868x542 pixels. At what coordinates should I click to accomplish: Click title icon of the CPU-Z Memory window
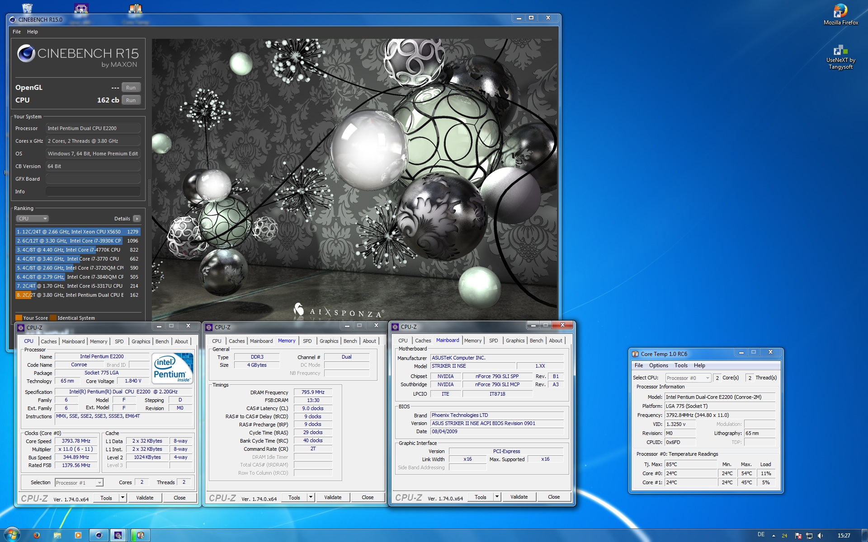coord(209,327)
